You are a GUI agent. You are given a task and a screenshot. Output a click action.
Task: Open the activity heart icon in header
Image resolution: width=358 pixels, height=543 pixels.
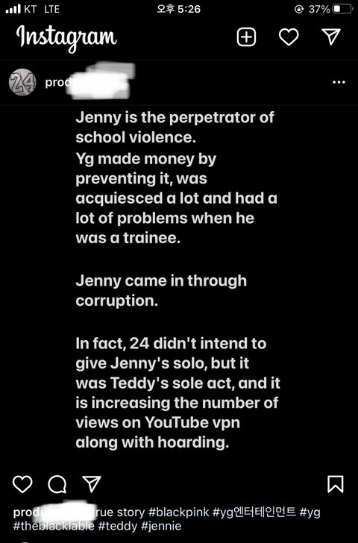[289, 37]
